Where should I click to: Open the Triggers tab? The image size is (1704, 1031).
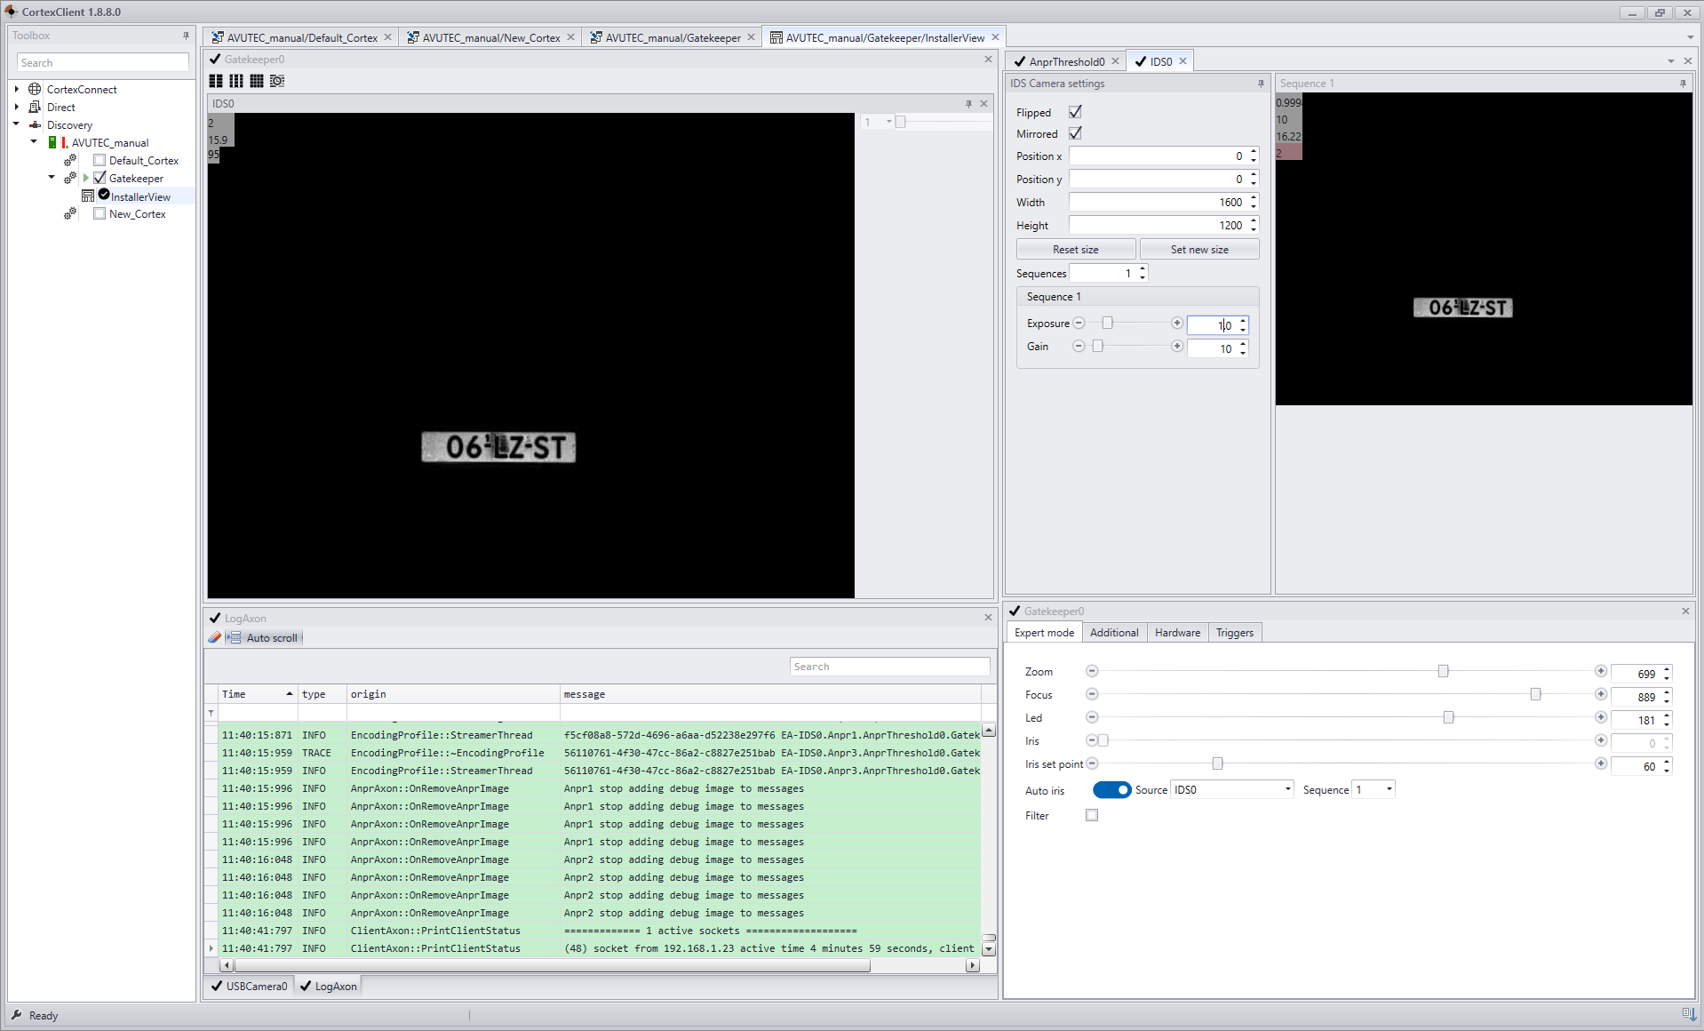pos(1235,633)
